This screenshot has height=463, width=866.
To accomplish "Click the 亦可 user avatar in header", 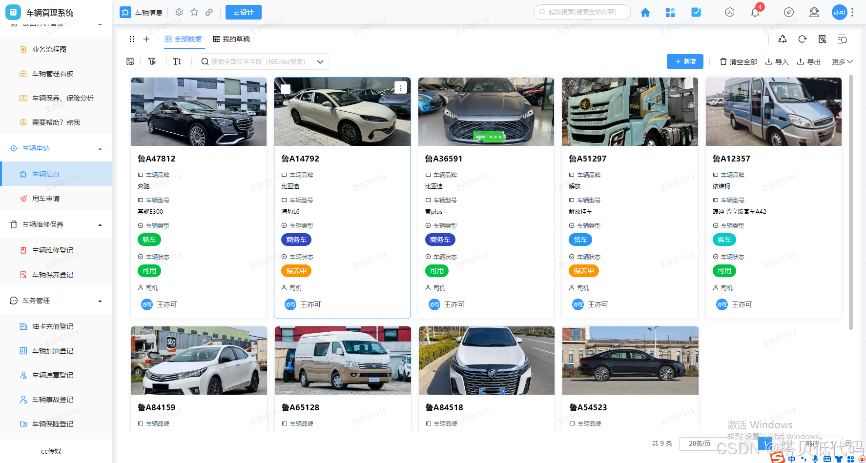I will 839,12.
